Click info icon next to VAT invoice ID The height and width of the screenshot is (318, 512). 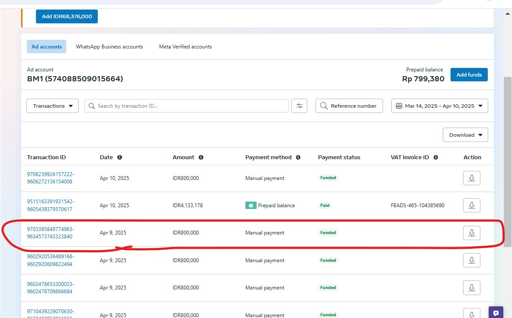point(436,157)
